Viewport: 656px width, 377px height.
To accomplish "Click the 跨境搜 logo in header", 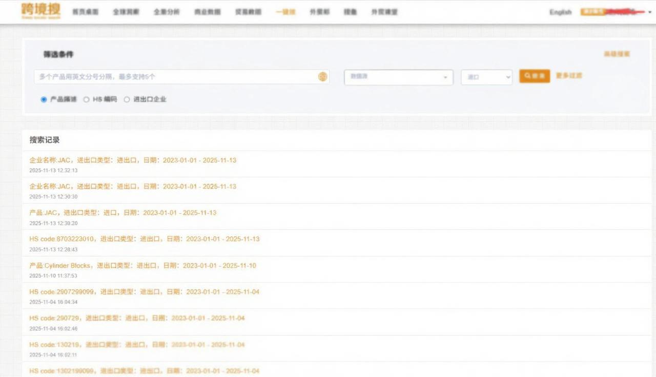I will click(x=41, y=11).
